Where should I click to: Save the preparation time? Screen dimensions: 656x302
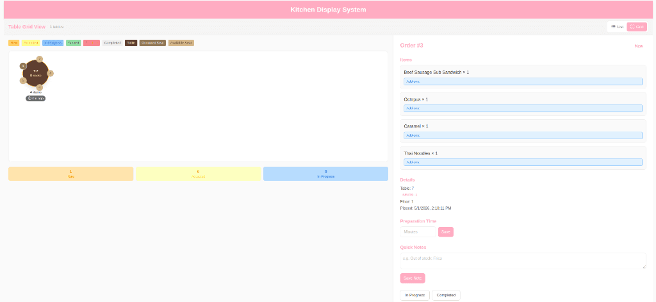click(x=446, y=231)
